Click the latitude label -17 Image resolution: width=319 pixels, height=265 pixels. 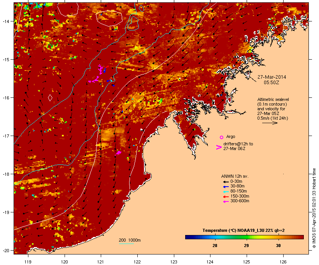pos(6,136)
